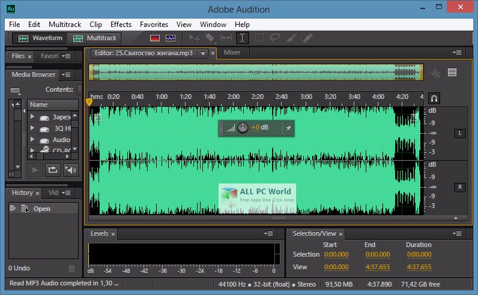The width and height of the screenshot is (478, 295).
Task: Select the Paintbrush Selection tool
Action: (x=291, y=38)
